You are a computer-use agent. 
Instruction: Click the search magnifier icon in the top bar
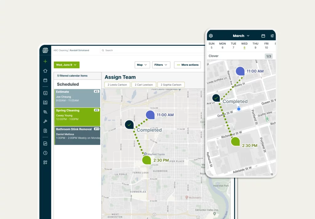[x=103, y=50]
